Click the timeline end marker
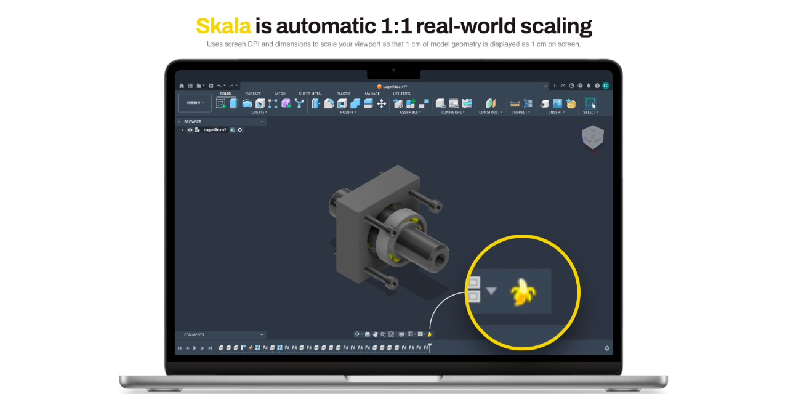788x394 pixels. [430, 348]
